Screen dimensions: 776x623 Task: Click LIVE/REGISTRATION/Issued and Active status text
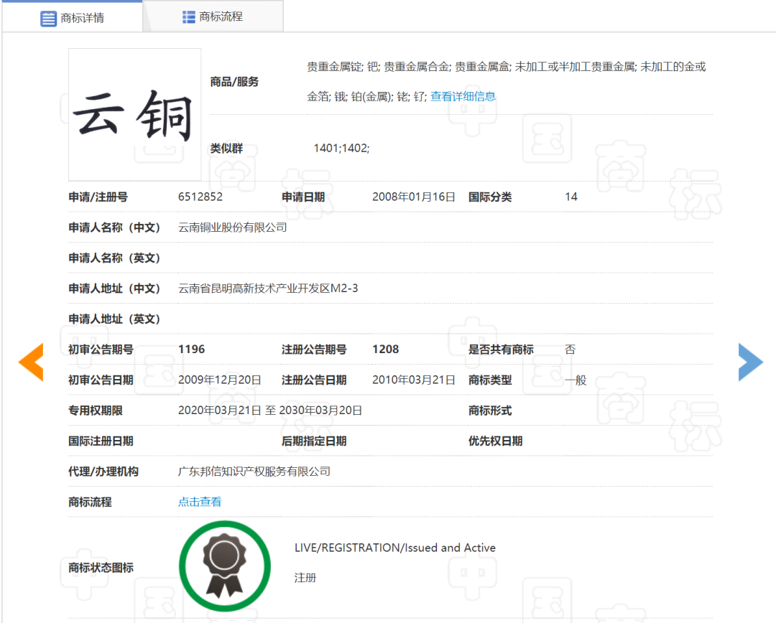coord(395,548)
